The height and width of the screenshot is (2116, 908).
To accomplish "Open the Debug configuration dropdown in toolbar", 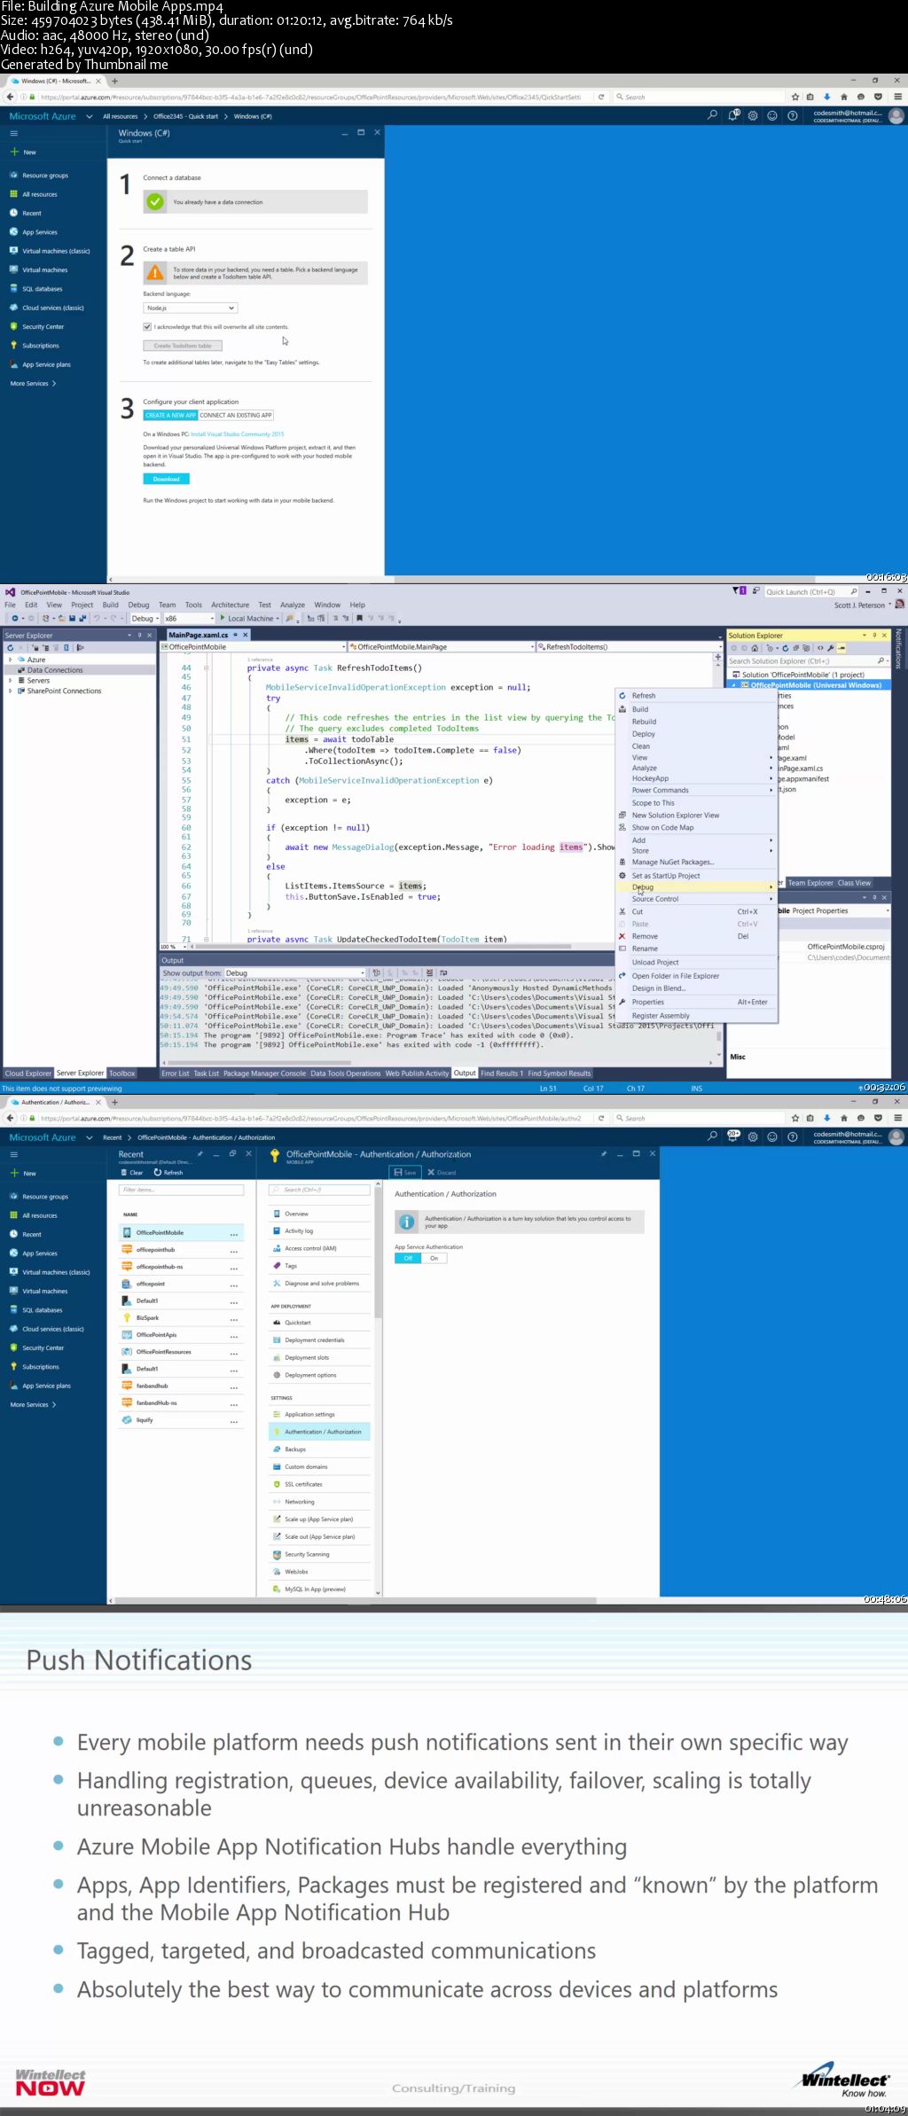I will point(145,619).
